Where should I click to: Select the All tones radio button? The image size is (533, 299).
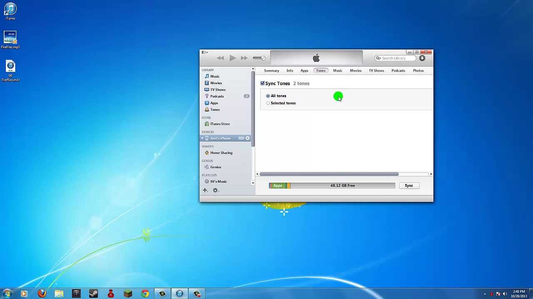pyautogui.click(x=268, y=96)
